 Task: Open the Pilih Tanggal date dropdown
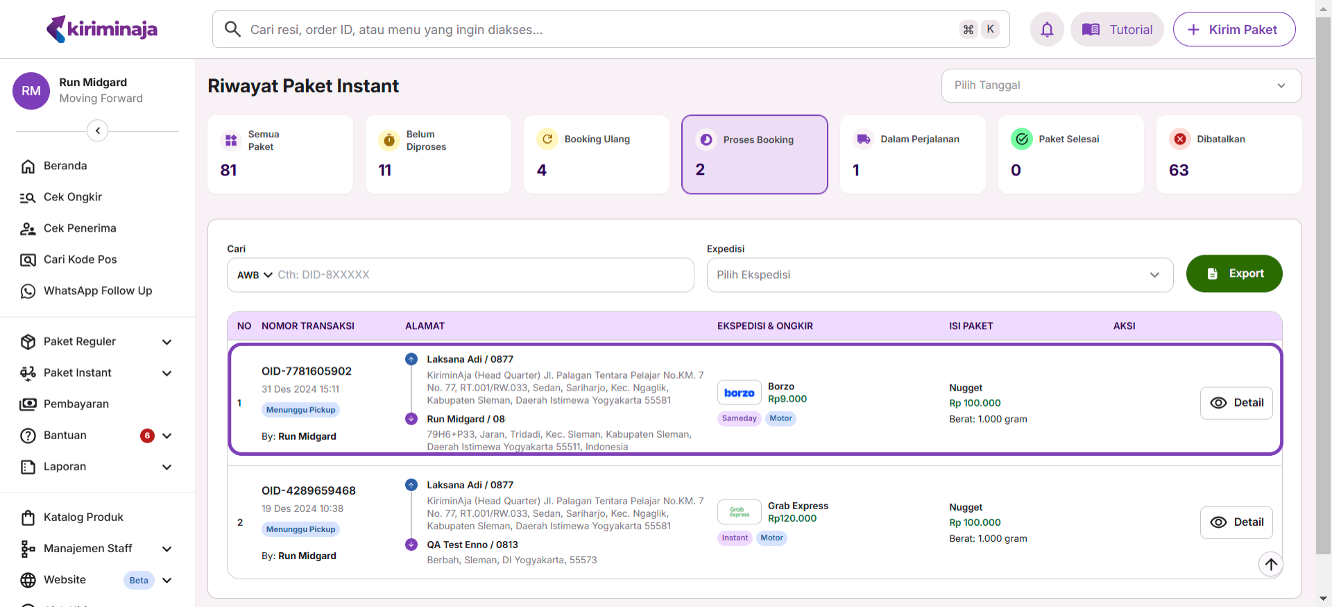[1120, 85]
